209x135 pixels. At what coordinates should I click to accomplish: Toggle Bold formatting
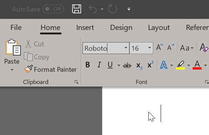click(87, 65)
